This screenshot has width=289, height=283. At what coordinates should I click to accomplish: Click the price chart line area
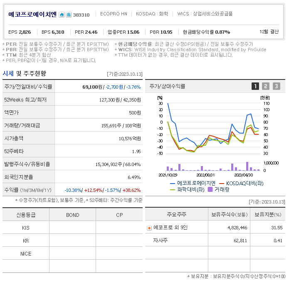click(x=213, y=128)
